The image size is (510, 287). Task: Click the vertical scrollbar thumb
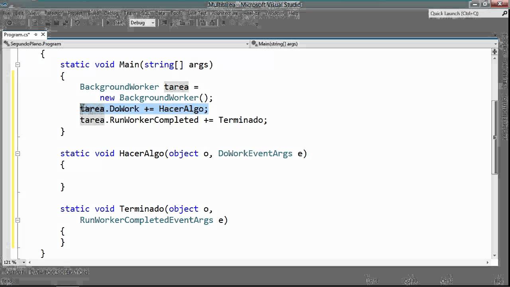pyautogui.click(x=495, y=138)
